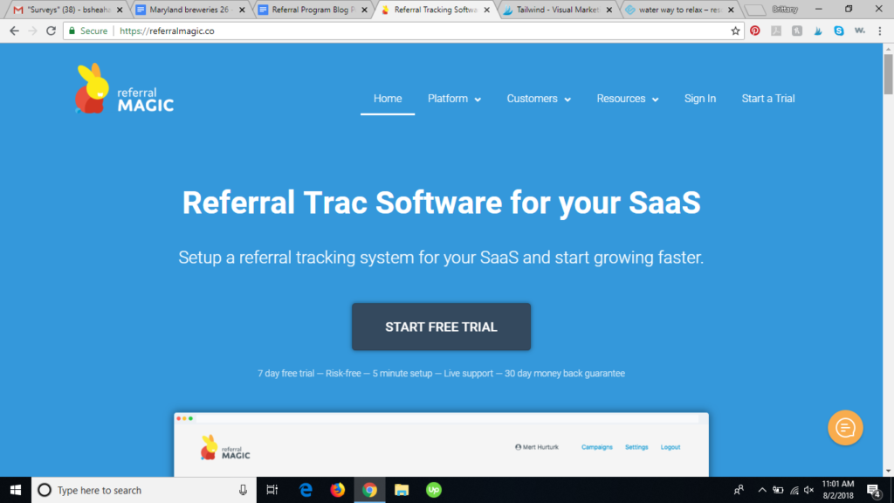
Task: Open the Chrome customization menu
Action: [x=879, y=31]
